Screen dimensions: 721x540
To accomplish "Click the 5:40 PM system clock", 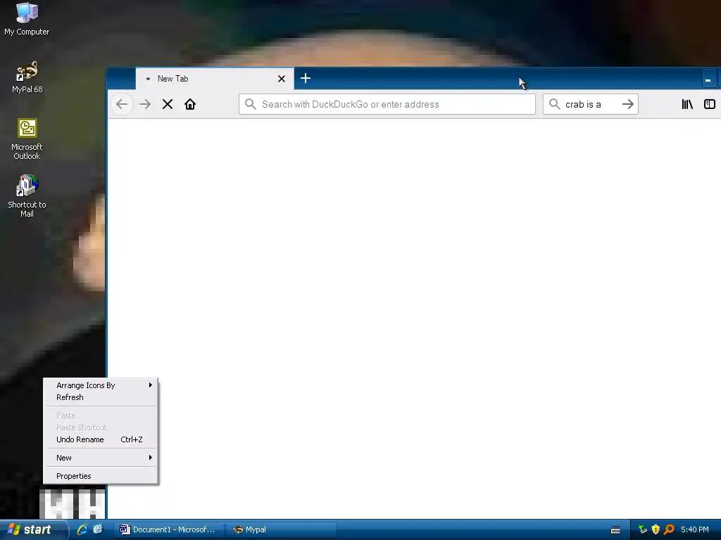I will tap(695, 529).
